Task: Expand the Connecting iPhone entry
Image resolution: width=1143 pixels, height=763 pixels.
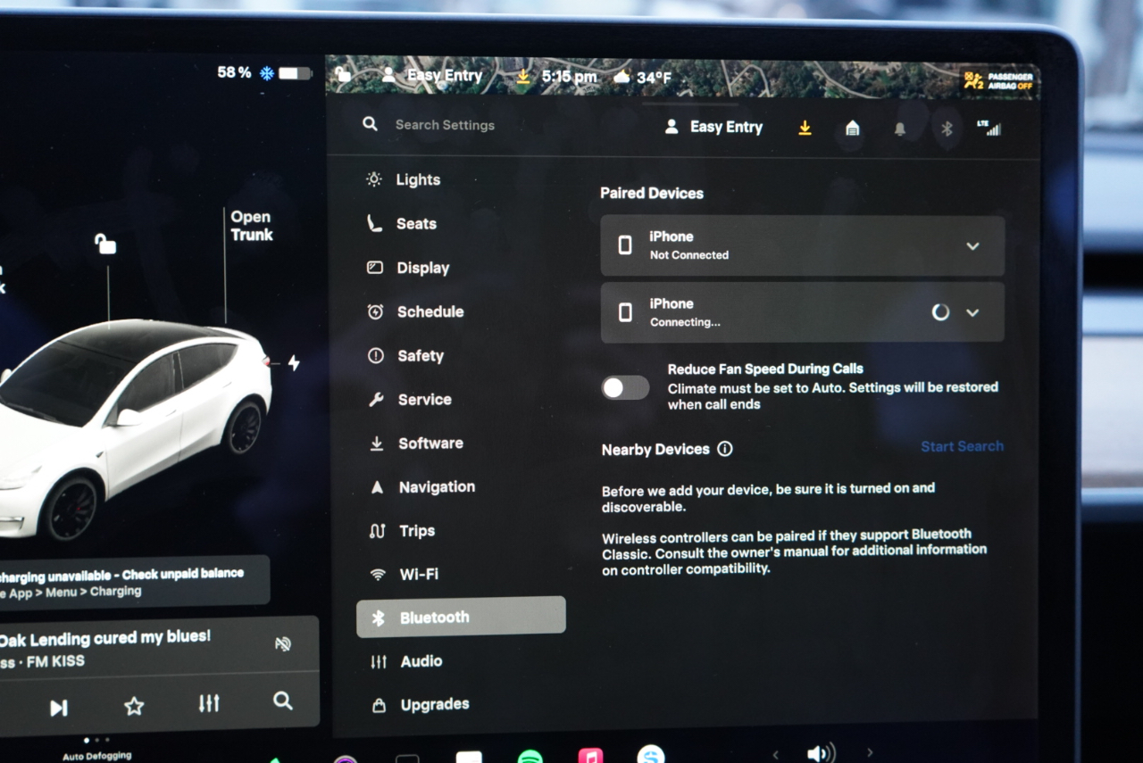Action: click(x=972, y=313)
